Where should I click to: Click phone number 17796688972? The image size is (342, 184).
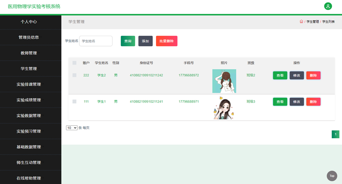point(189,75)
